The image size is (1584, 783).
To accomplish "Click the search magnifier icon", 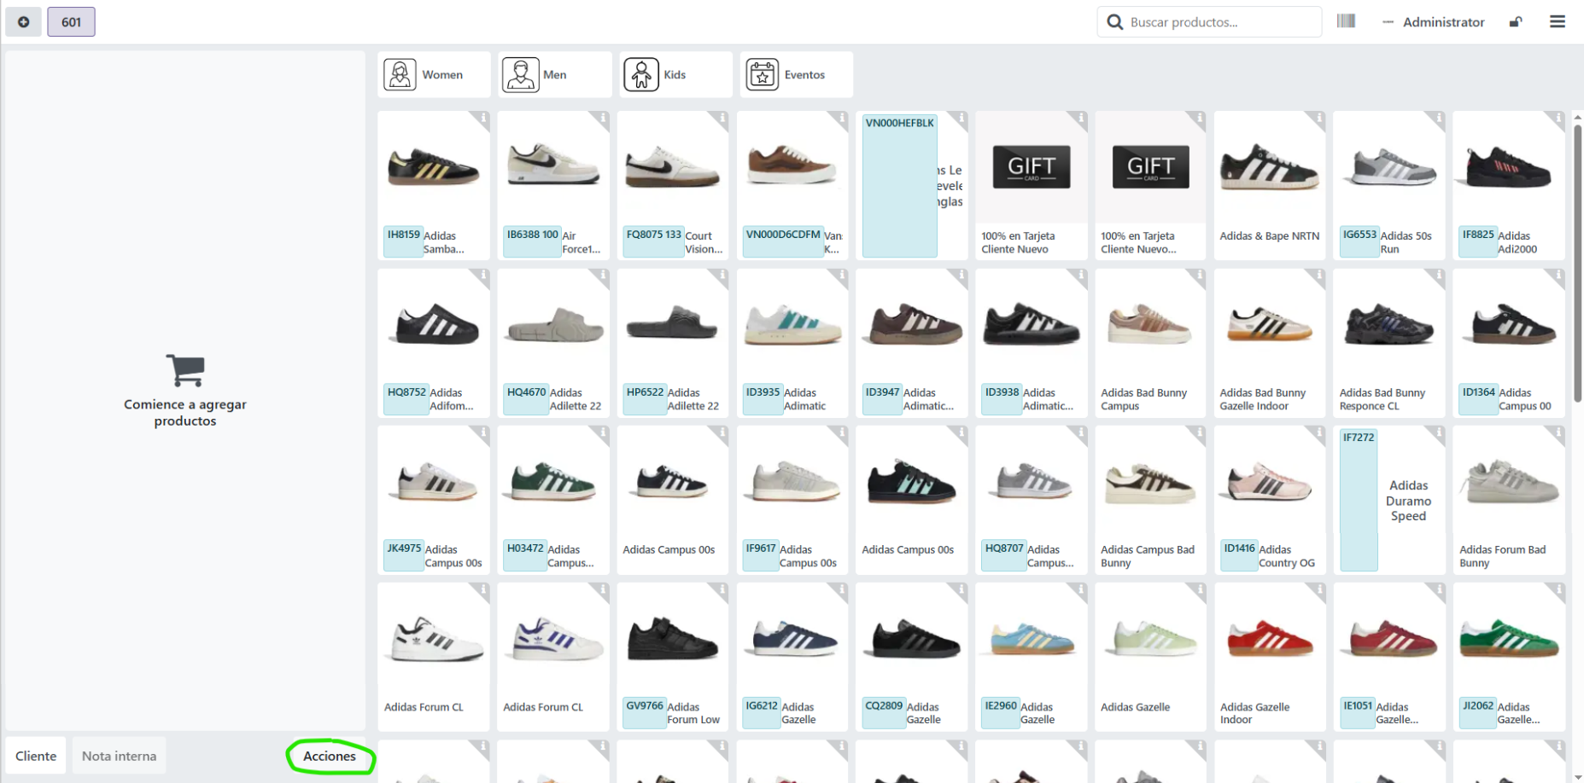I will click(1114, 22).
